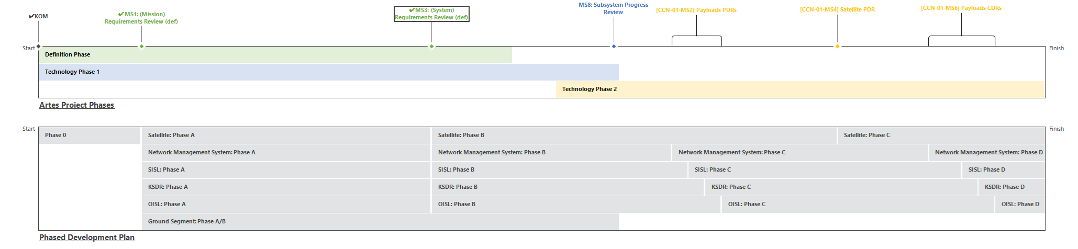Click the Finish label of Artes timeline
Screen dimensions: 1078x249
(x=1057, y=48)
